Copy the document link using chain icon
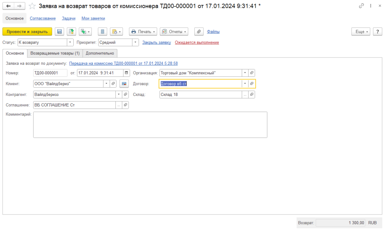 coord(361,6)
